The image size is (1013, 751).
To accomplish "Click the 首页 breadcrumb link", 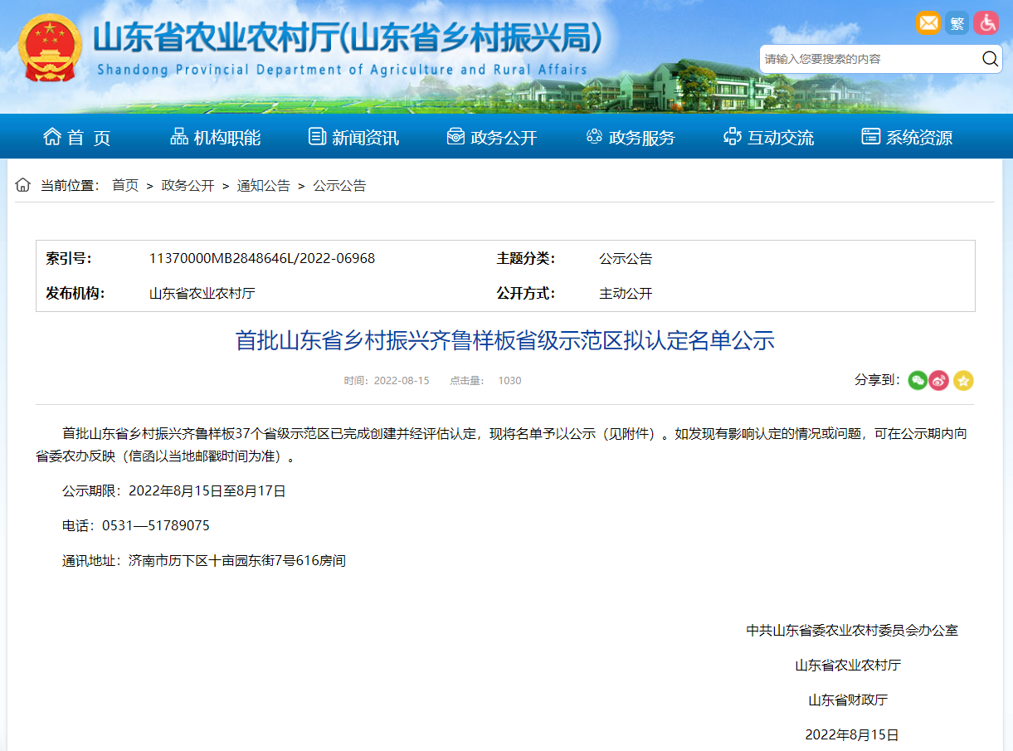I will [125, 185].
